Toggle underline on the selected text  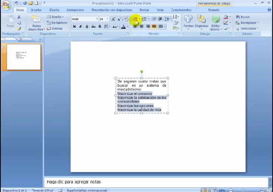(87, 27)
